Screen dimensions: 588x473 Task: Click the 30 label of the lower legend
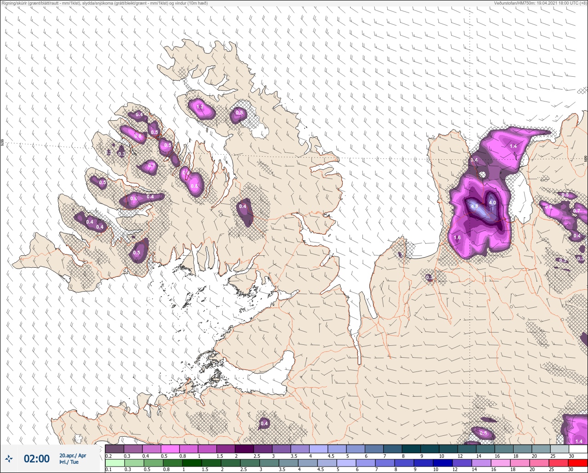pyautogui.click(x=570, y=469)
